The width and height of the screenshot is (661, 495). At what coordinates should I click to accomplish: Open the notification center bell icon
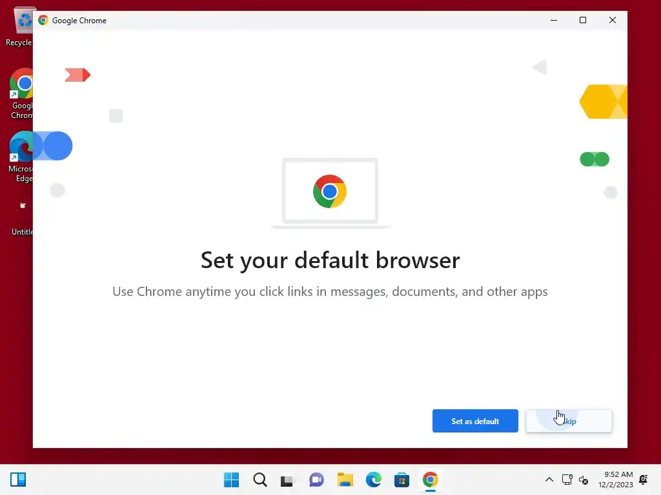[644, 480]
